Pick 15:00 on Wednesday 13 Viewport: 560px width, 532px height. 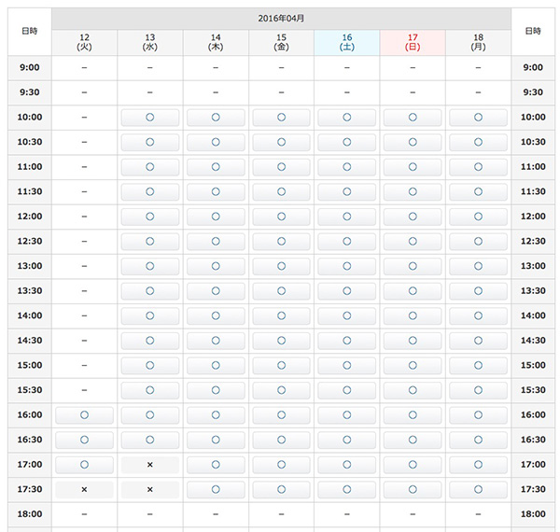pyautogui.click(x=149, y=365)
